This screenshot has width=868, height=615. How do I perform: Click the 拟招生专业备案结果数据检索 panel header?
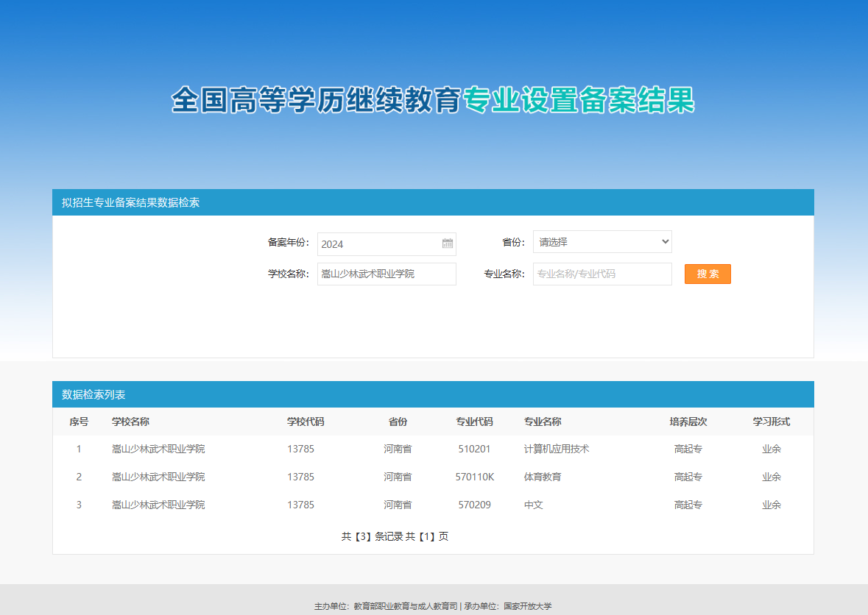pyautogui.click(x=130, y=202)
